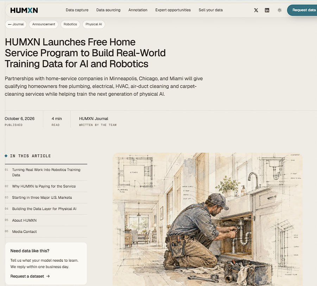Select the Announcement tag

pos(44,24)
